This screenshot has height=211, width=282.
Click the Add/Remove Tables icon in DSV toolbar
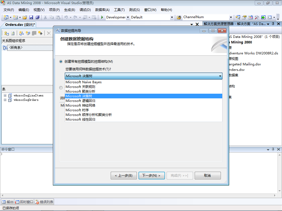point(7,33)
